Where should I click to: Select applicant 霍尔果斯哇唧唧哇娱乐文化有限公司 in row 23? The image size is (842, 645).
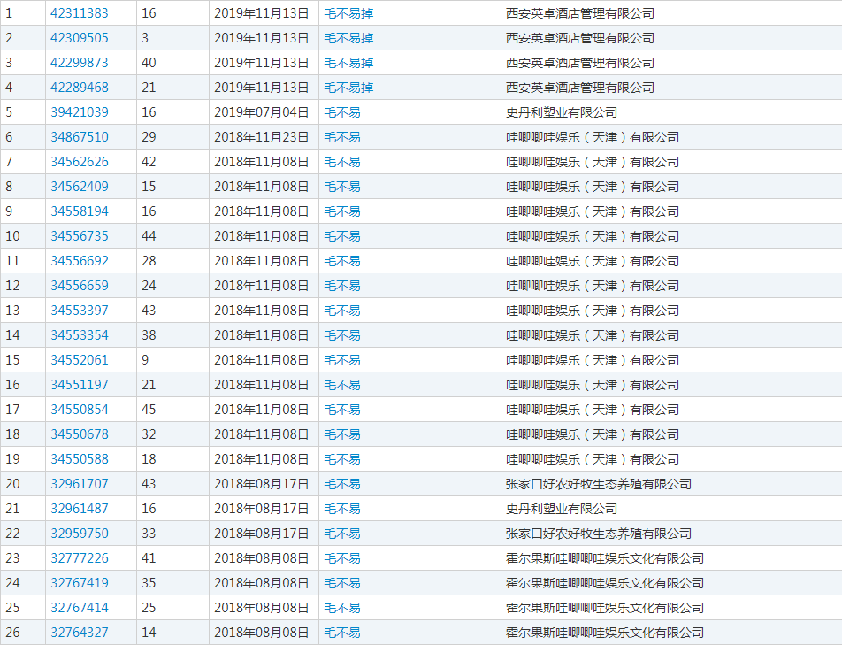pyautogui.click(x=605, y=558)
